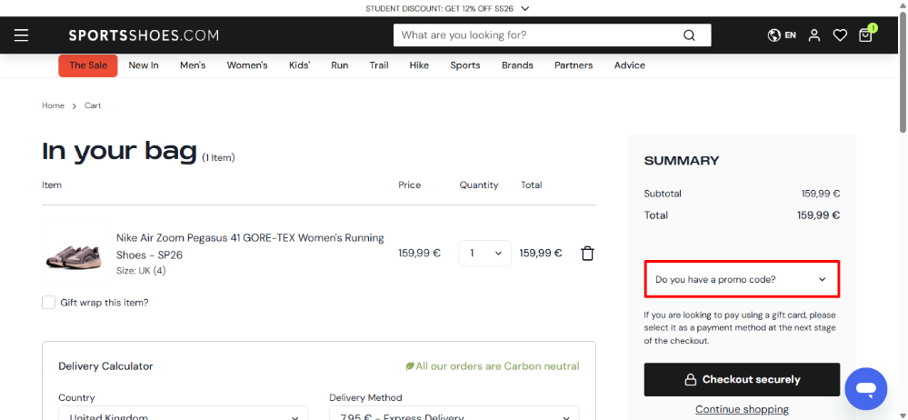Click the Cart breadcrumb

pyautogui.click(x=93, y=105)
